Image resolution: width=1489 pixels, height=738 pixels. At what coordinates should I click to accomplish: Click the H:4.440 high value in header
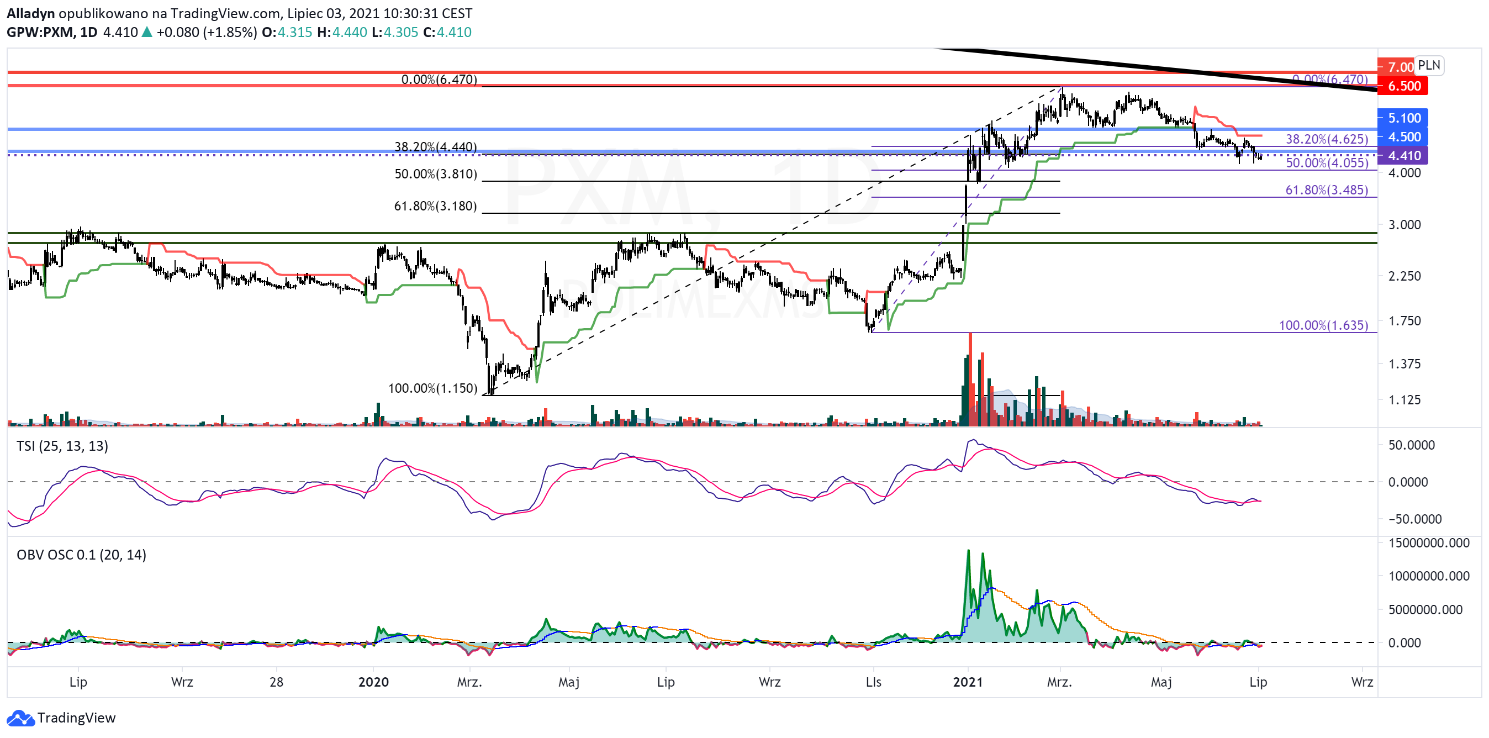[x=342, y=33]
